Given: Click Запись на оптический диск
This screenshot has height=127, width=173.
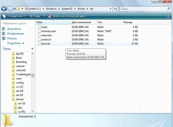Looking at the screenshot, I should [67, 16].
